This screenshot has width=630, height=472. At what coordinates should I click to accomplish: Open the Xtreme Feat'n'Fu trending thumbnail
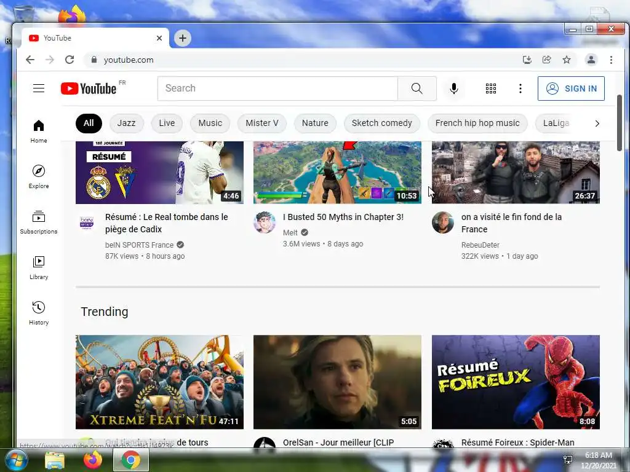[x=159, y=382]
